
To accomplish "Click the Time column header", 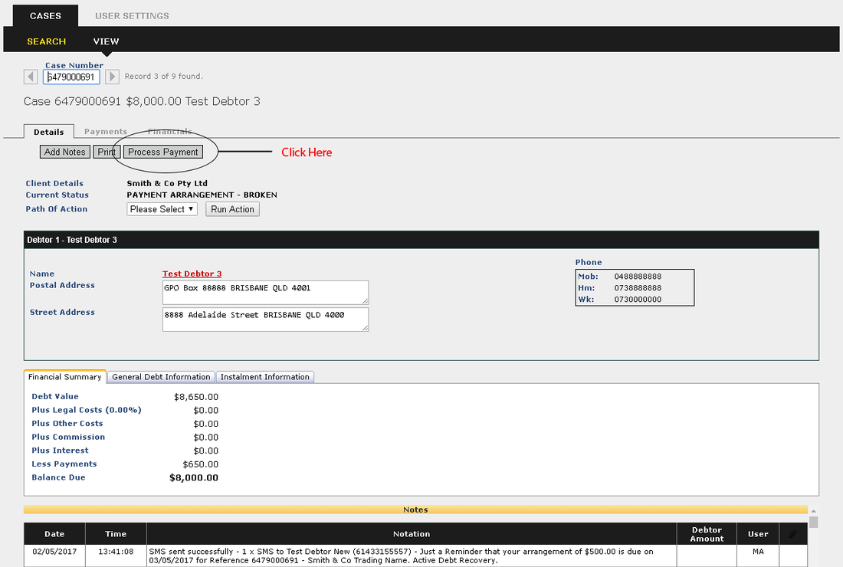I will [116, 534].
